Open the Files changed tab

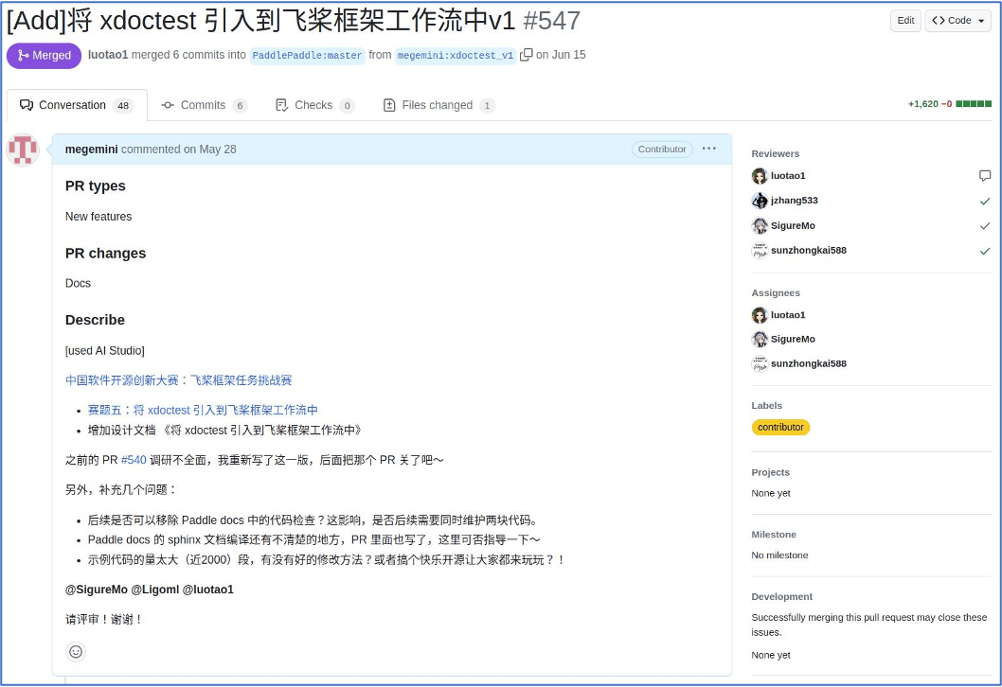438,105
